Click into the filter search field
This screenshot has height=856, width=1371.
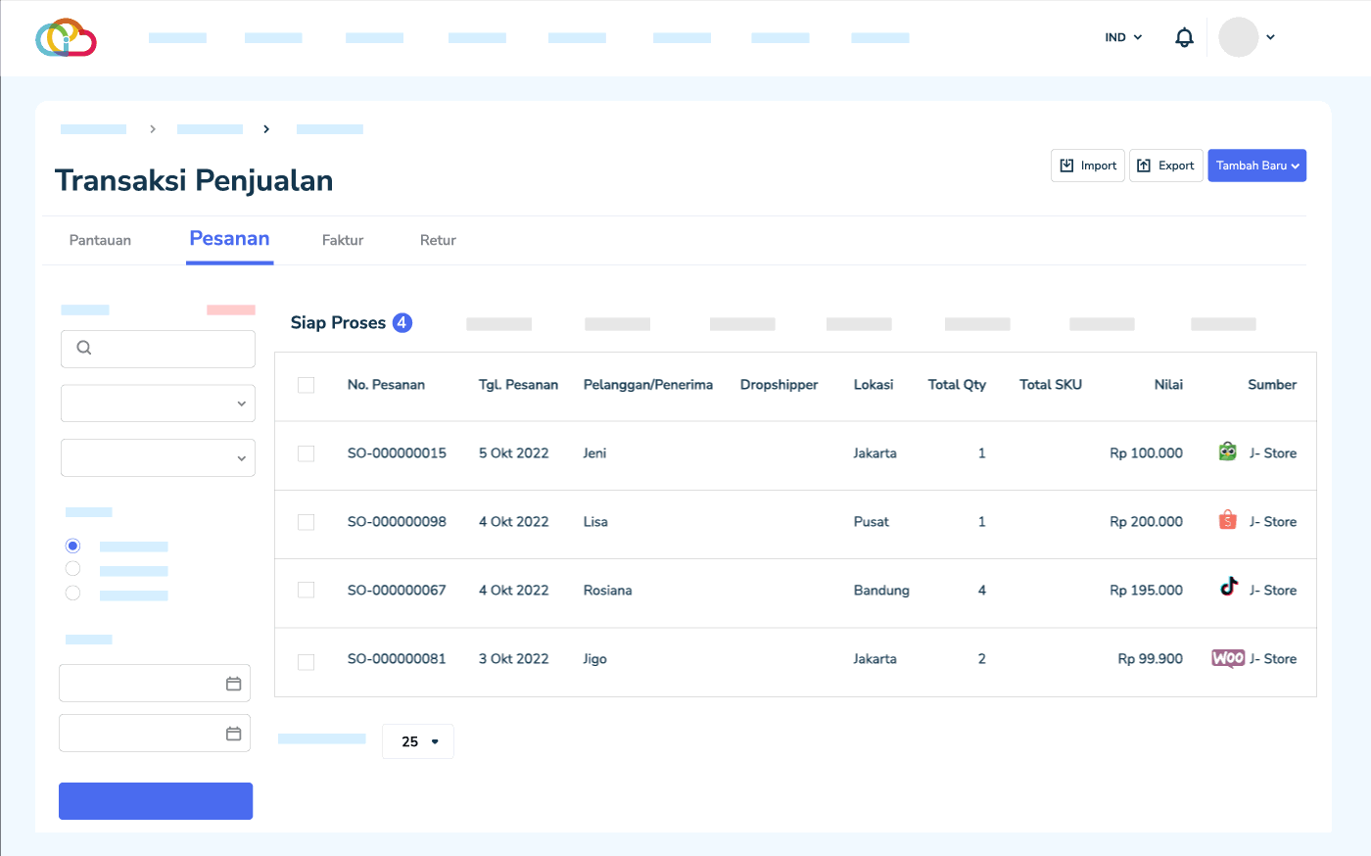click(158, 349)
